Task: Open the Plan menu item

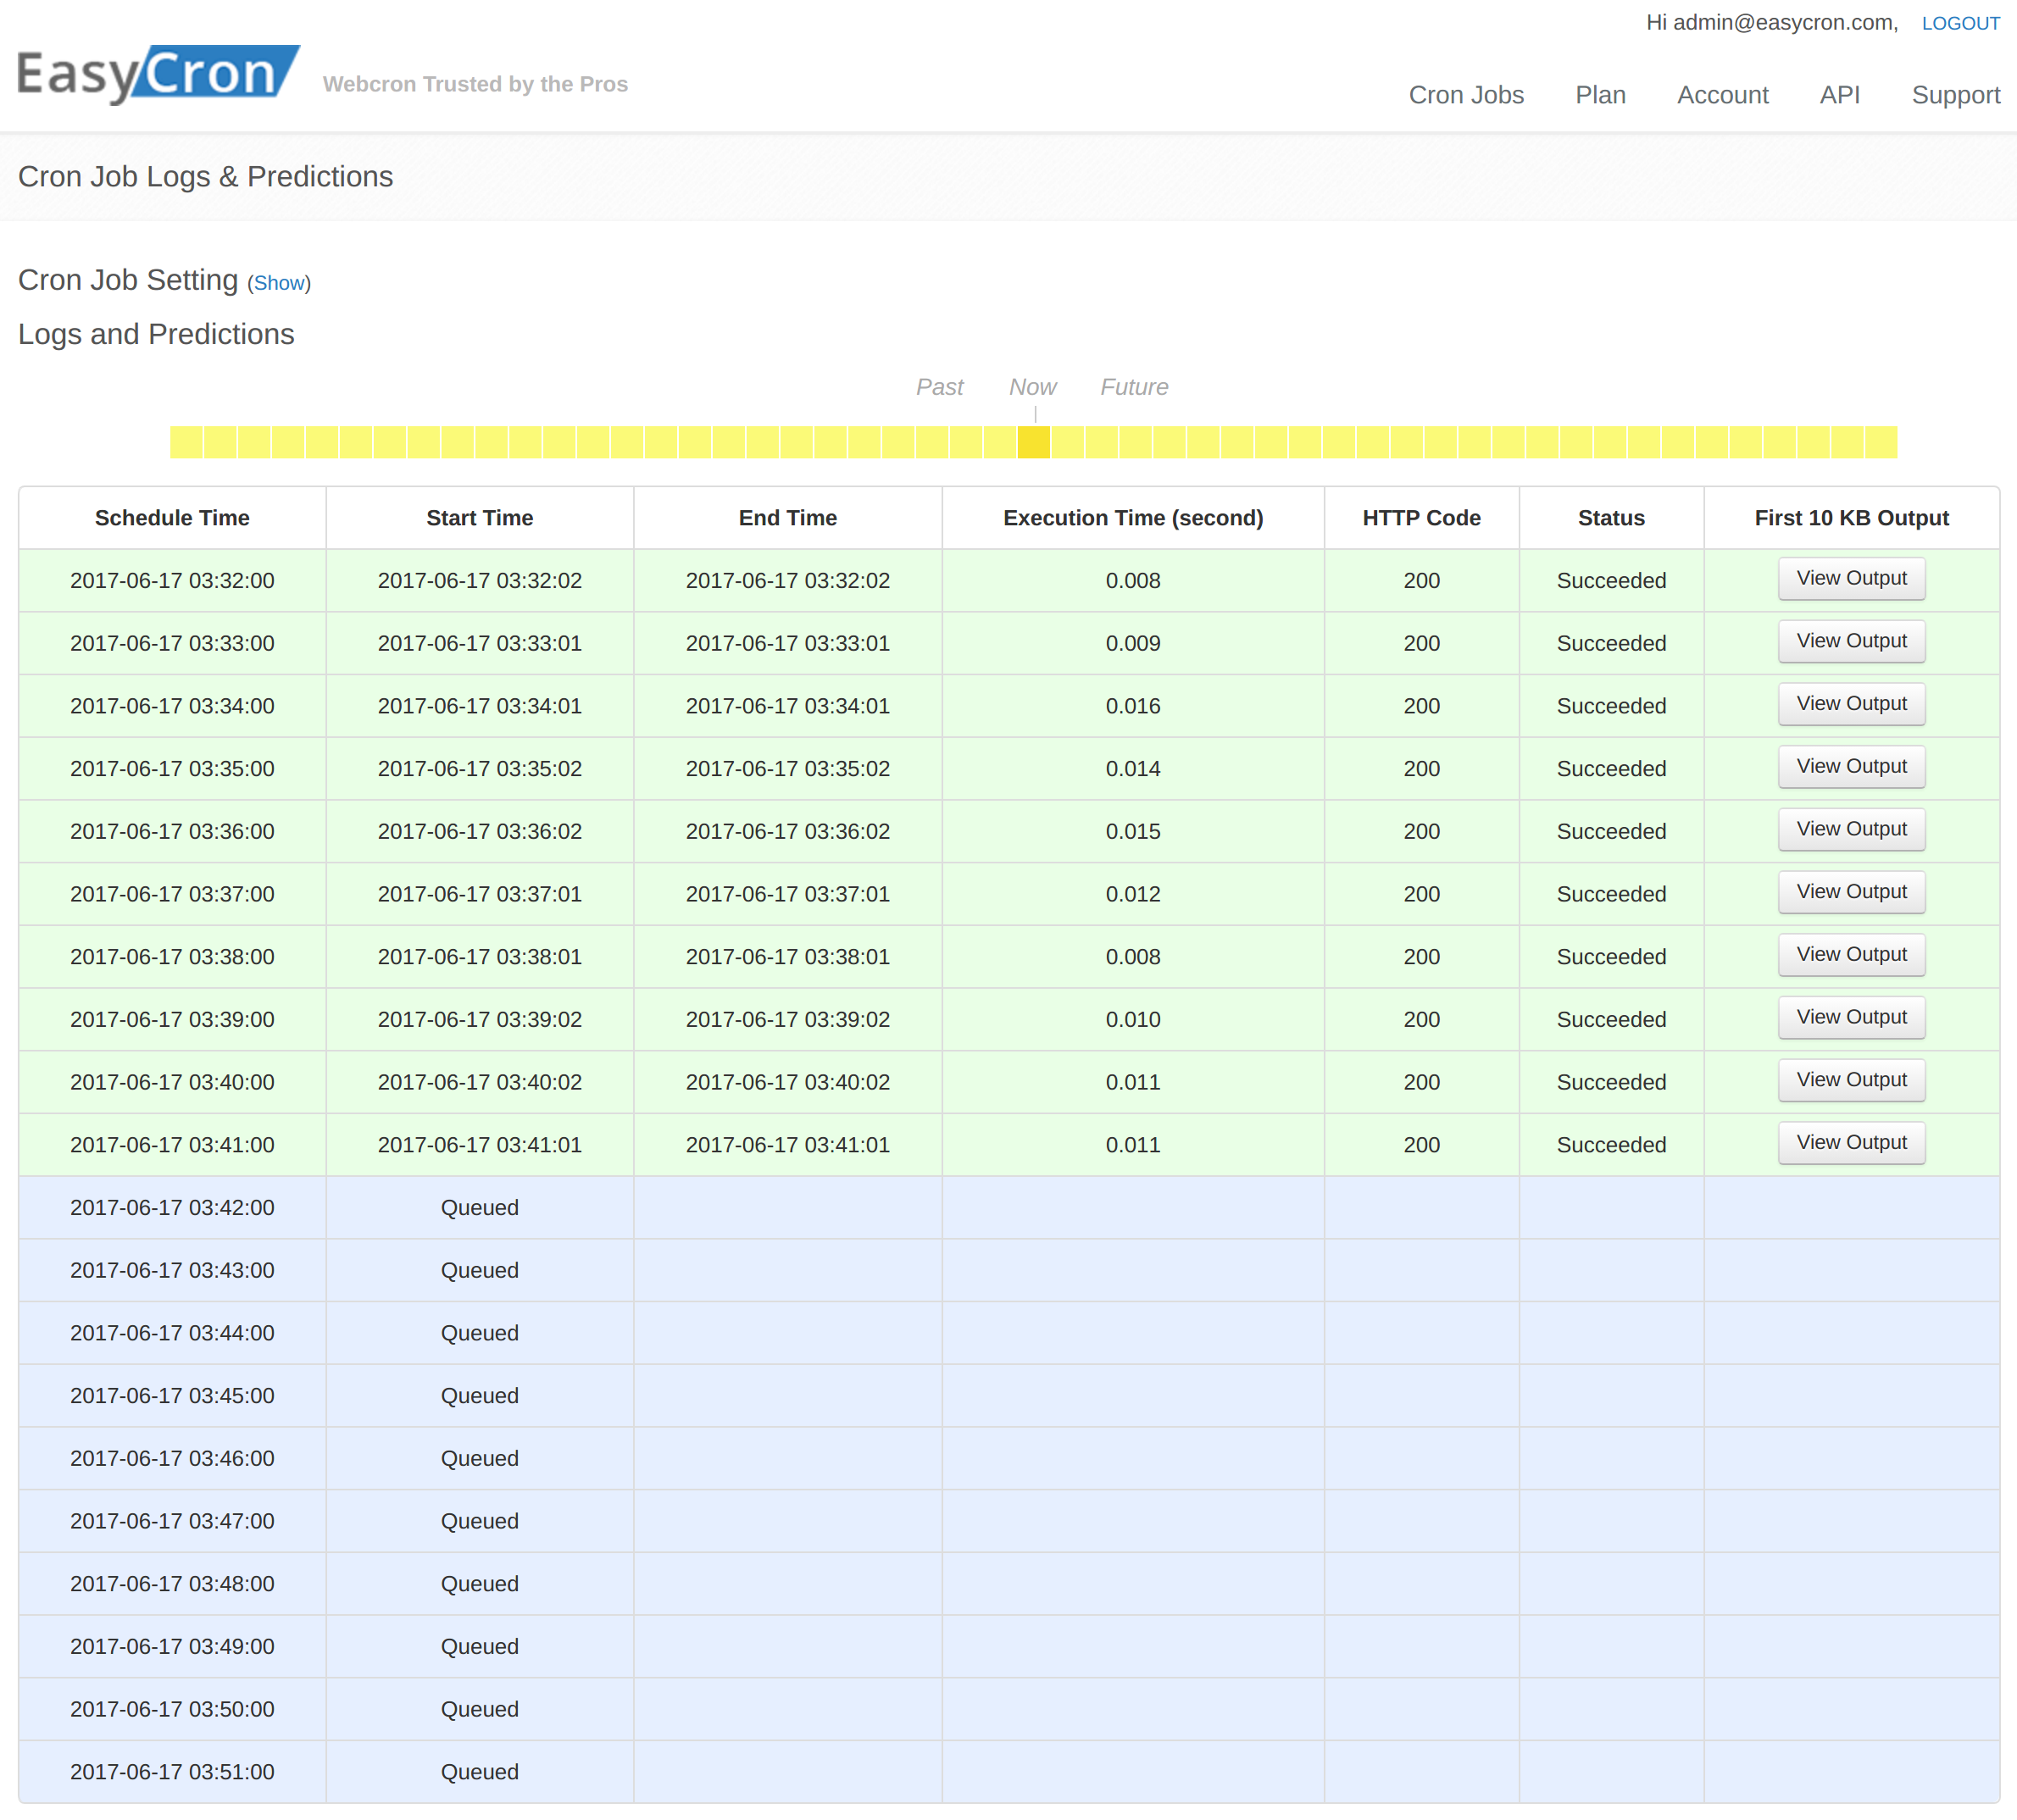Action: (1600, 95)
